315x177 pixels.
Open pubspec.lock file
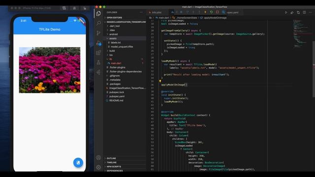pyautogui.click(x=125, y=92)
